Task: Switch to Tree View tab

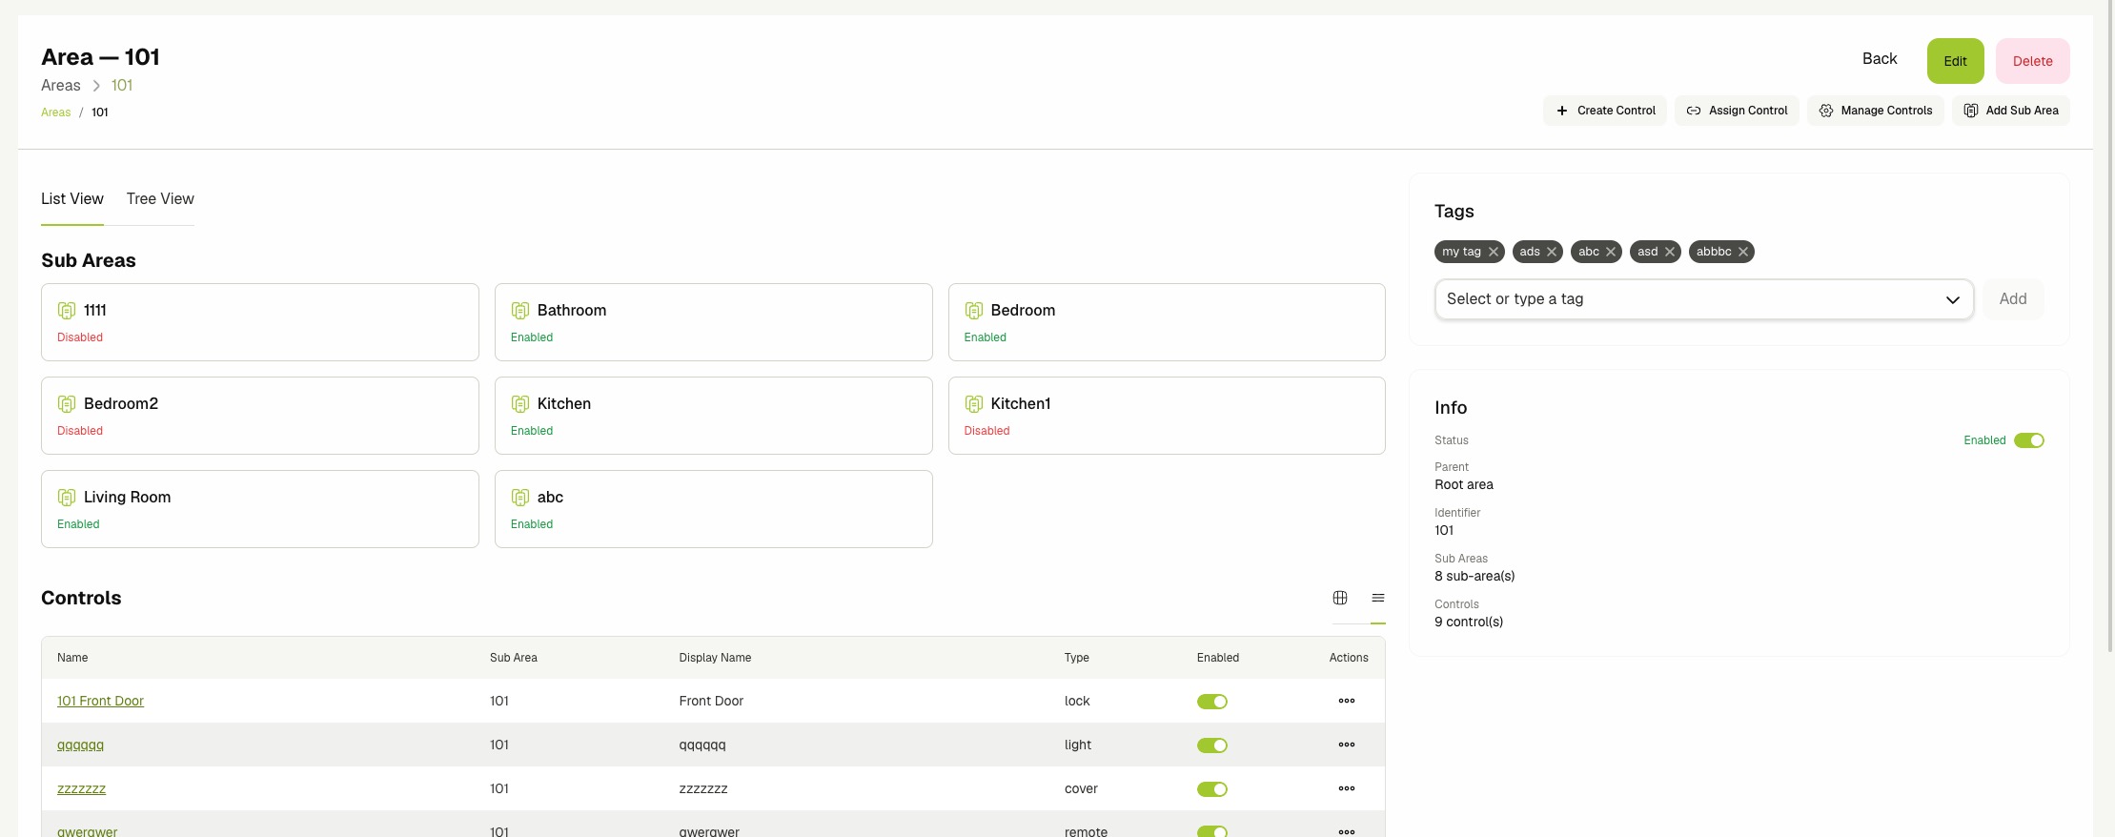Action: 160,199
